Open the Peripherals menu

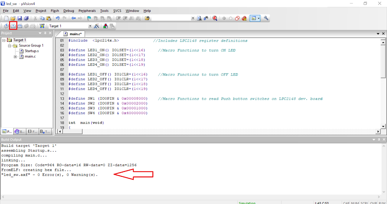coord(87,11)
